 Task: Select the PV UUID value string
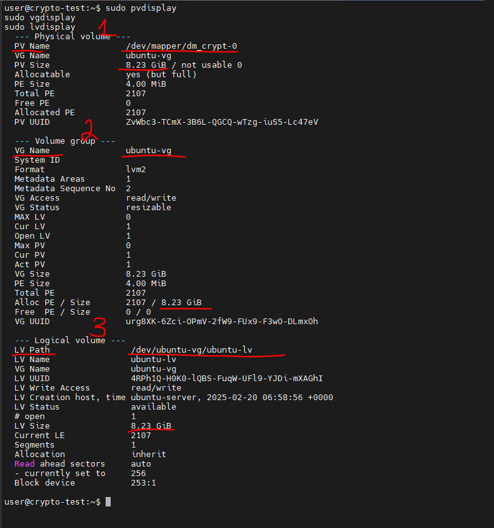222,122
